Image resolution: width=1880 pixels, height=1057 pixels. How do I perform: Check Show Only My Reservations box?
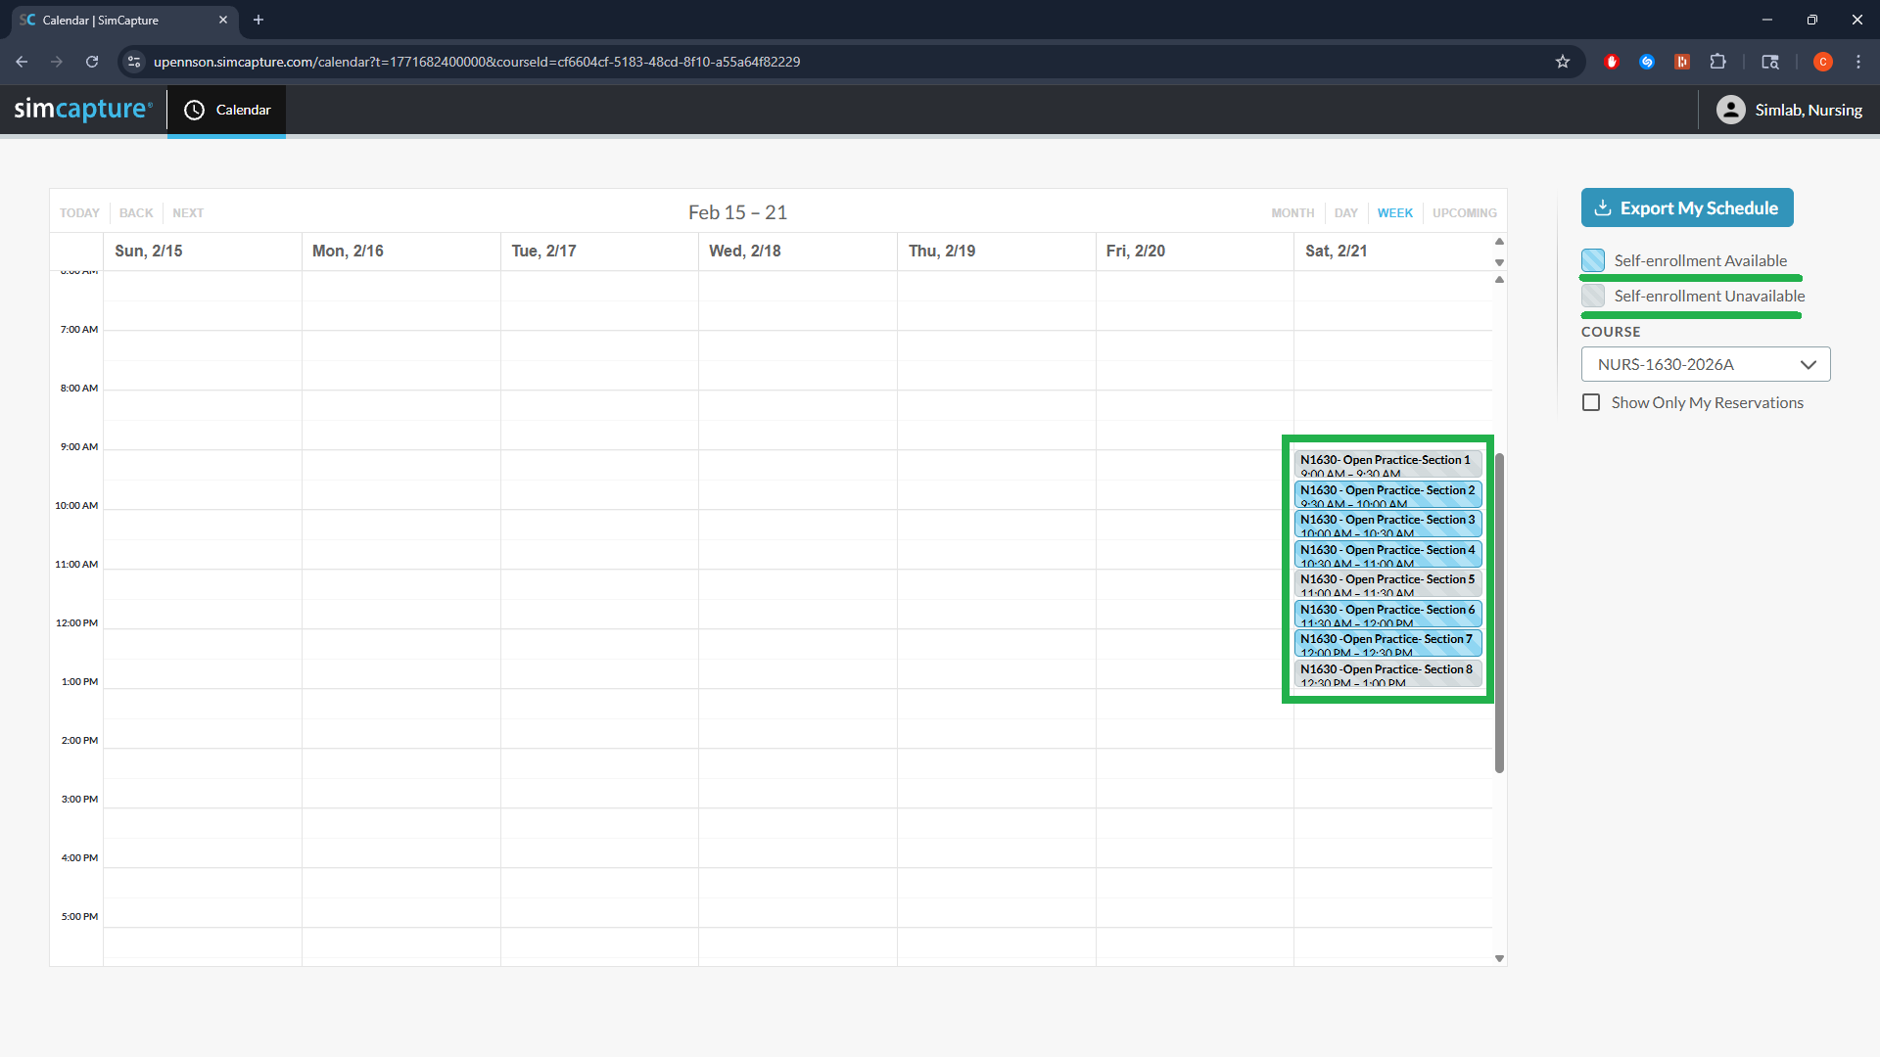(x=1591, y=402)
